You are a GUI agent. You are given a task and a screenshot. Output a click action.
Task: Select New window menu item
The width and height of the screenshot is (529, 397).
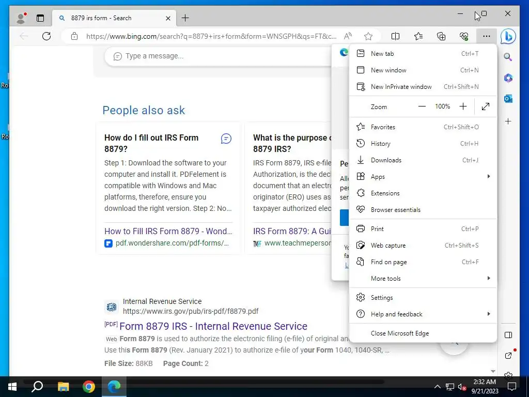[x=423, y=70]
